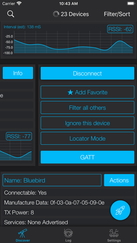The width and height of the screenshot is (137, 243).
Task: Select the TX Power: 8 row
Action: pyautogui.click(x=68, y=213)
